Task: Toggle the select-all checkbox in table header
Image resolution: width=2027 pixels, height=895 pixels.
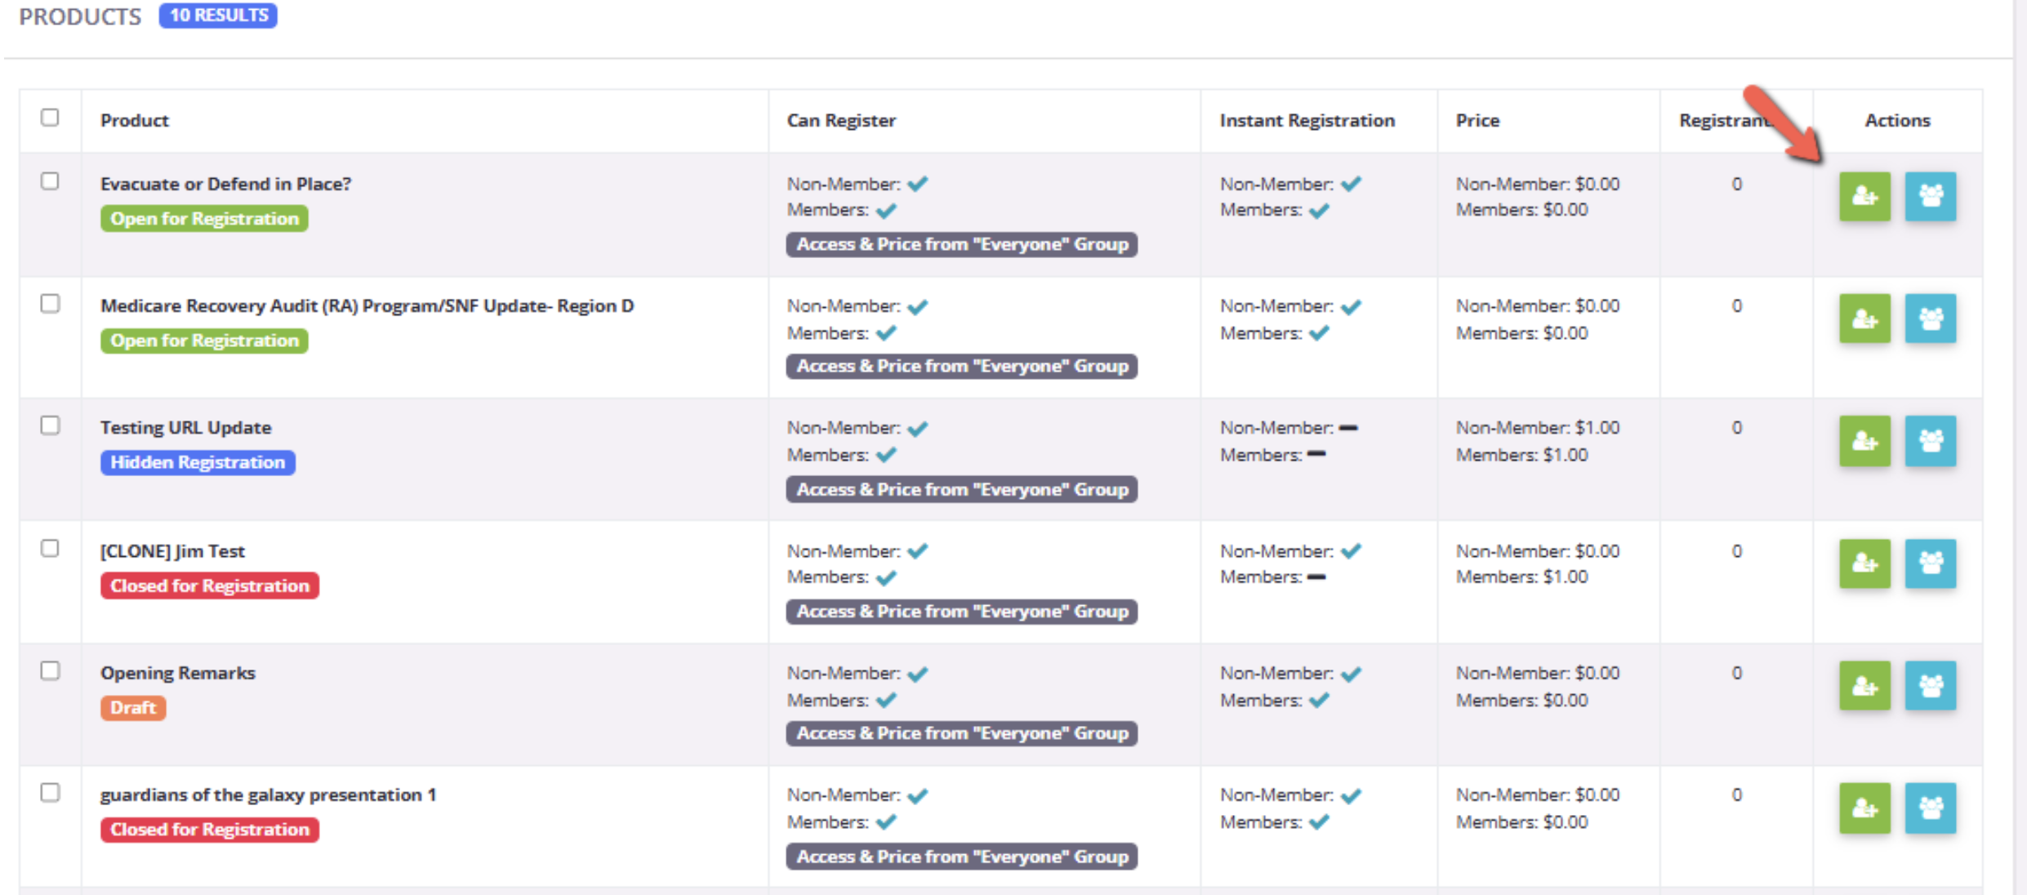Action: tap(50, 118)
